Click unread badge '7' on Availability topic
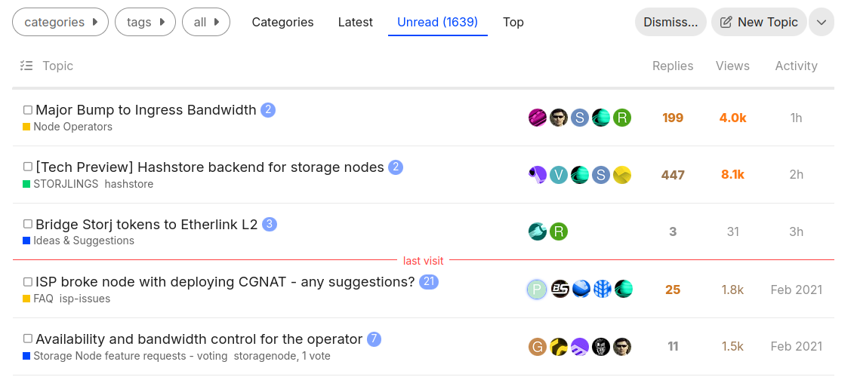This screenshot has width=857, height=377. (374, 339)
